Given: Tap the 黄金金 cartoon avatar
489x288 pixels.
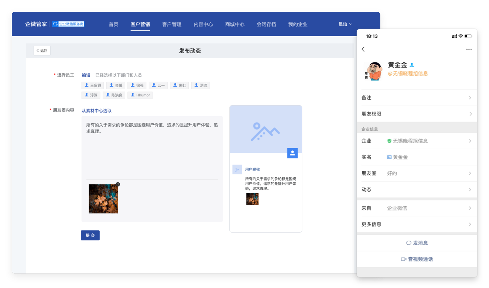Looking at the screenshot, I should 373,71.
